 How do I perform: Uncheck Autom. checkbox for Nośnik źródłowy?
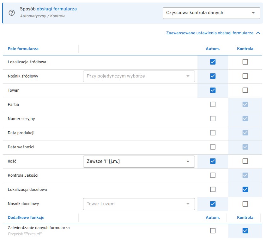[x=213, y=76]
